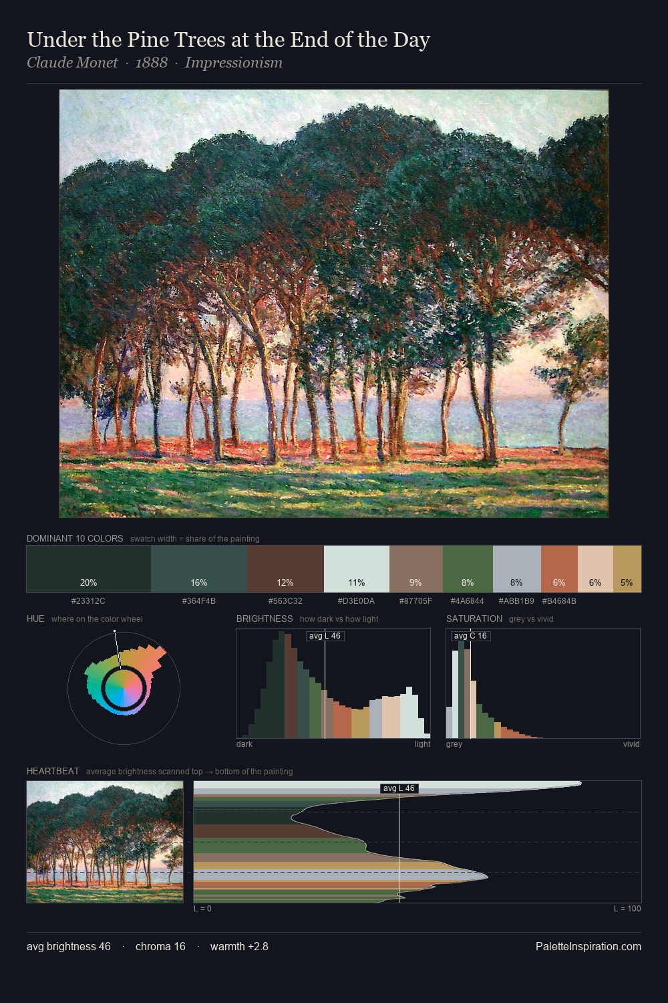Click the 'avg C 16' label in Saturation histogram
Image resolution: width=668 pixels, height=1003 pixels.
(470, 636)
